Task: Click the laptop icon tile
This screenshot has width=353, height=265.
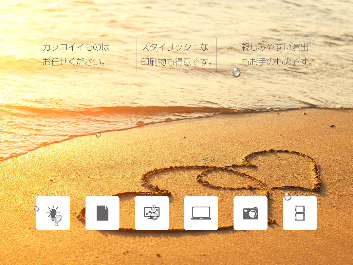Action: tap(201, 213)
